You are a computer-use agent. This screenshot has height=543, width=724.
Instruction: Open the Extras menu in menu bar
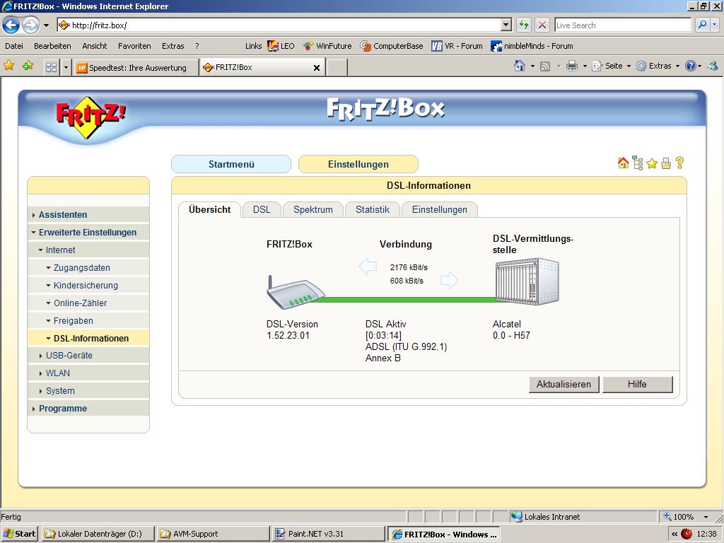(x=173, y=46)
